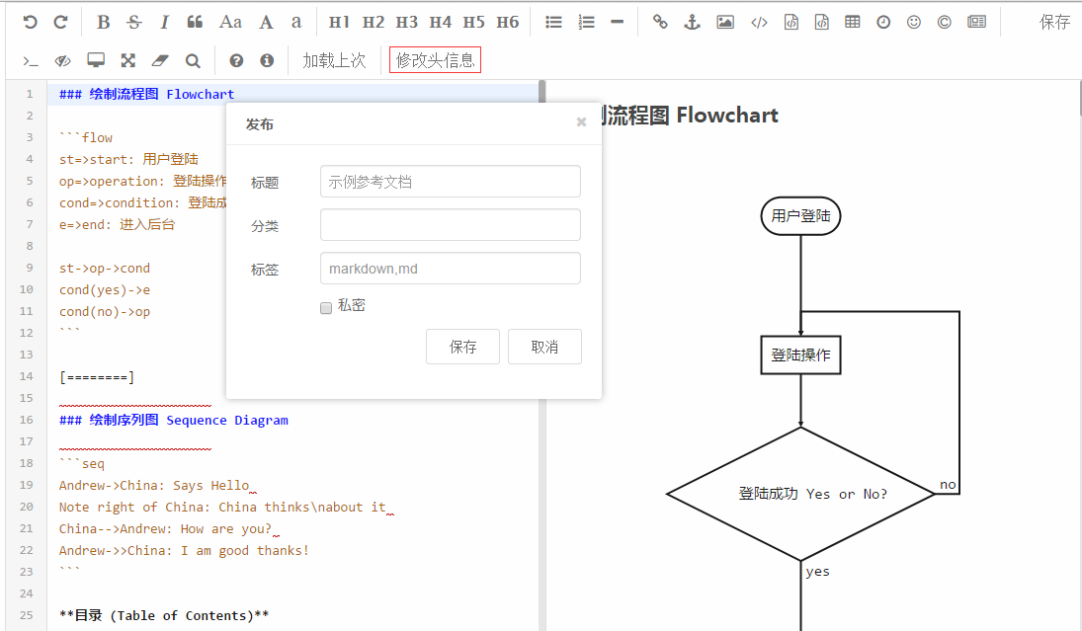The height and width of the screenshot is (631, 1082).
Task: Insert inline code
Action: click(x=759, y=22)
